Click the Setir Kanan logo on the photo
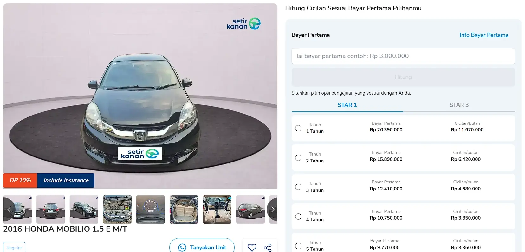This screenshot has width=525, height=252. 243,24
